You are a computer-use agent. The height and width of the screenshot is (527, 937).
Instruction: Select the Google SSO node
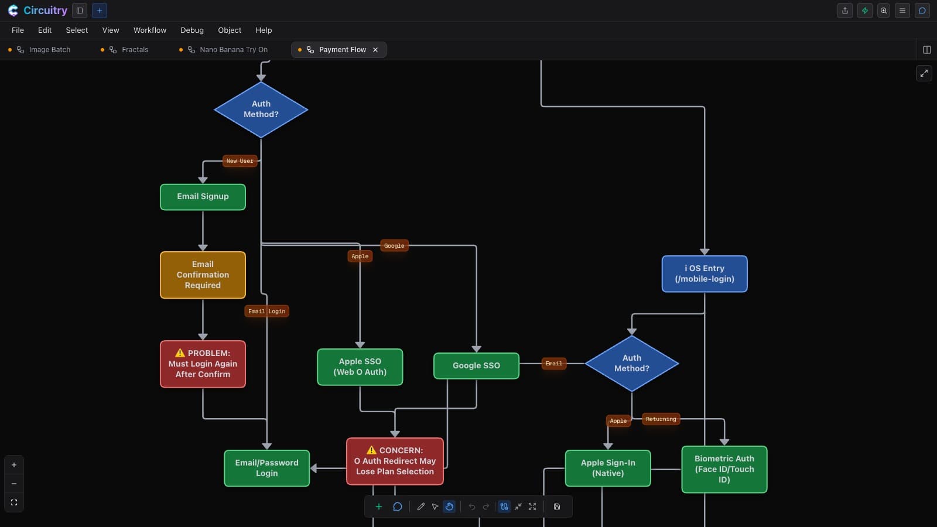click(476, 365)
